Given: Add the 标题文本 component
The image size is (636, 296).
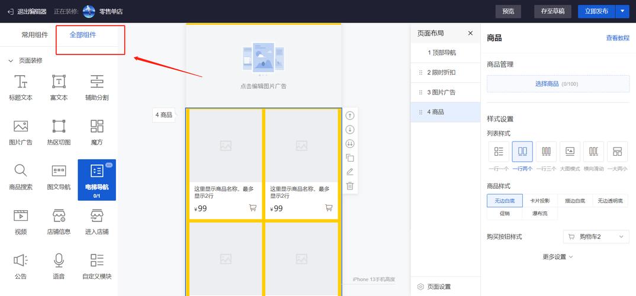Looking at the screenshot, I should click(21, 88).
